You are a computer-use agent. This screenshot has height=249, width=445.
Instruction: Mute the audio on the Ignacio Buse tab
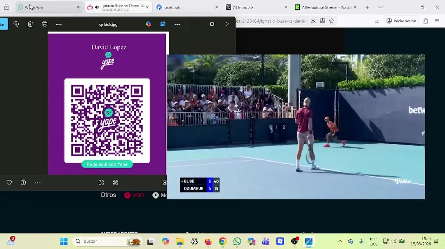(97, 7)
